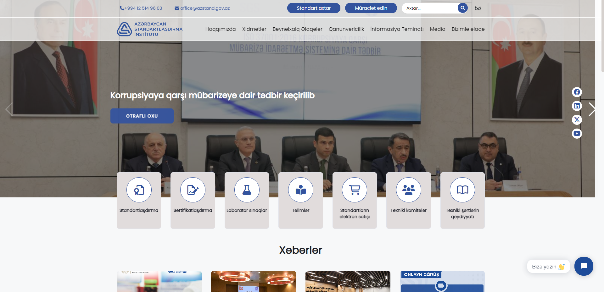Viewport: 604px width, 292px height.
Task: Open the ONLAYN GÖRÜŞ card
Action: [x=442, y=281]
